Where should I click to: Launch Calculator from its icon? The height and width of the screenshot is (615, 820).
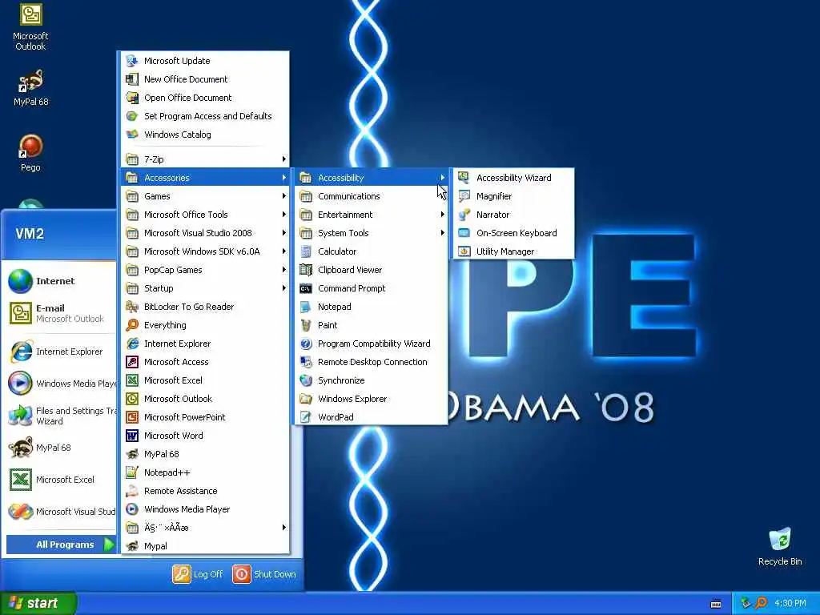click(x=306, y=251)
